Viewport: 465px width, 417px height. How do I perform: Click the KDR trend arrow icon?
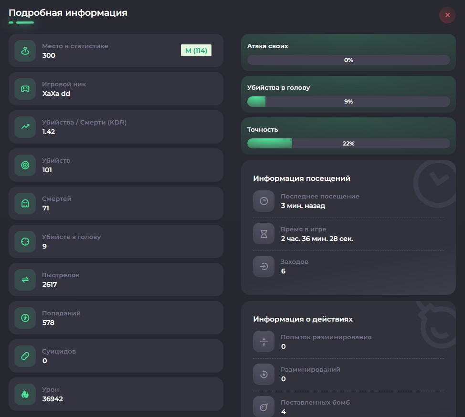tap(25, 127)
